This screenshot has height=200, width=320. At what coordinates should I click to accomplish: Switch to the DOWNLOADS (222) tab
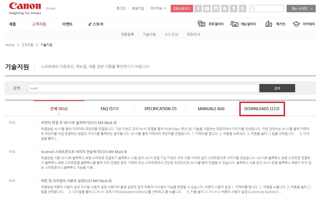(262, 109)
